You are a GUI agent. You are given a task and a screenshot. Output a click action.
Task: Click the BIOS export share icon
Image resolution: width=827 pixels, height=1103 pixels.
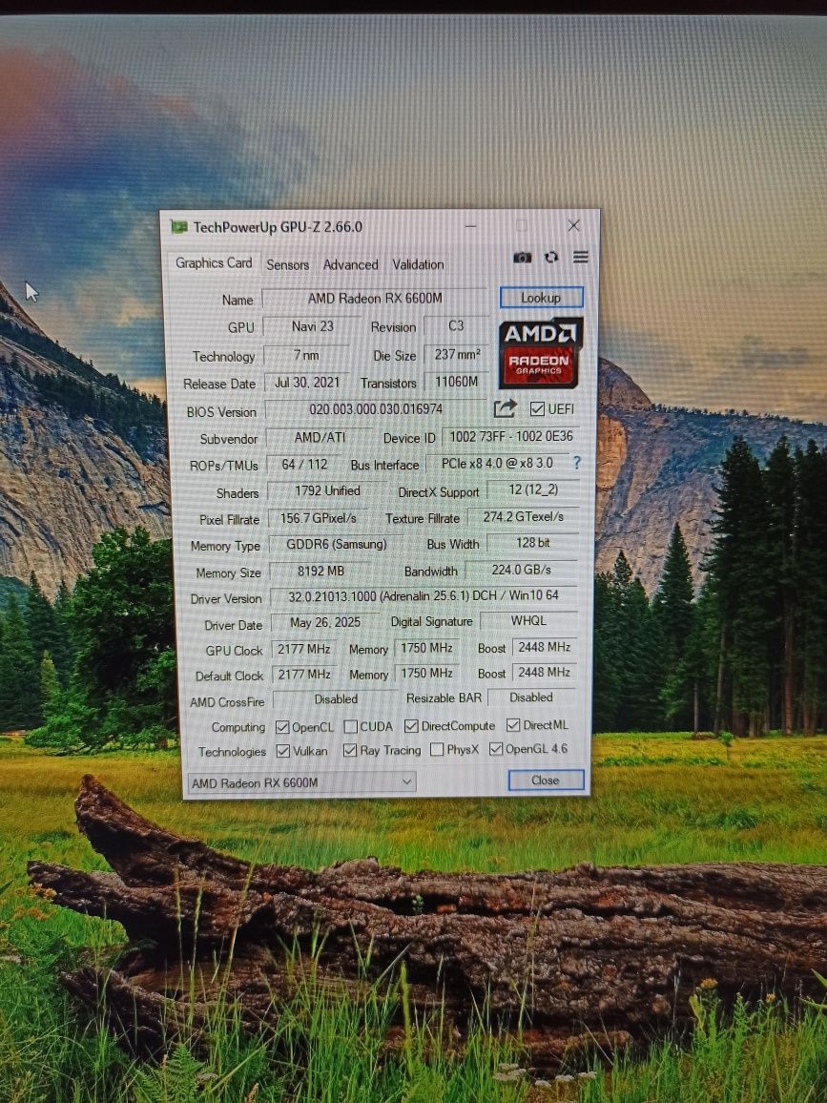pos(505,408)
